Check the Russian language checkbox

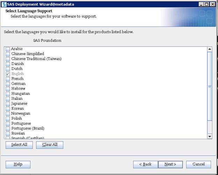tap(8, 133)
